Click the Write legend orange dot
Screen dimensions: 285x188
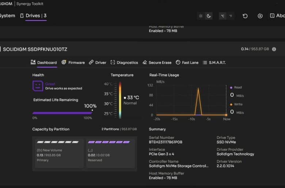coord(231,105)
